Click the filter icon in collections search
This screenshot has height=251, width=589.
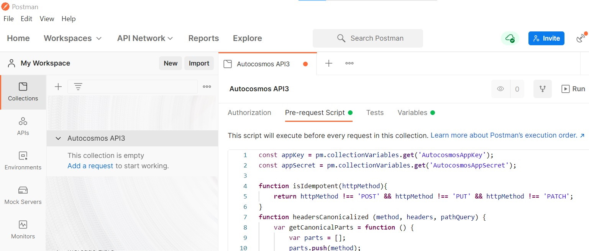78,87
